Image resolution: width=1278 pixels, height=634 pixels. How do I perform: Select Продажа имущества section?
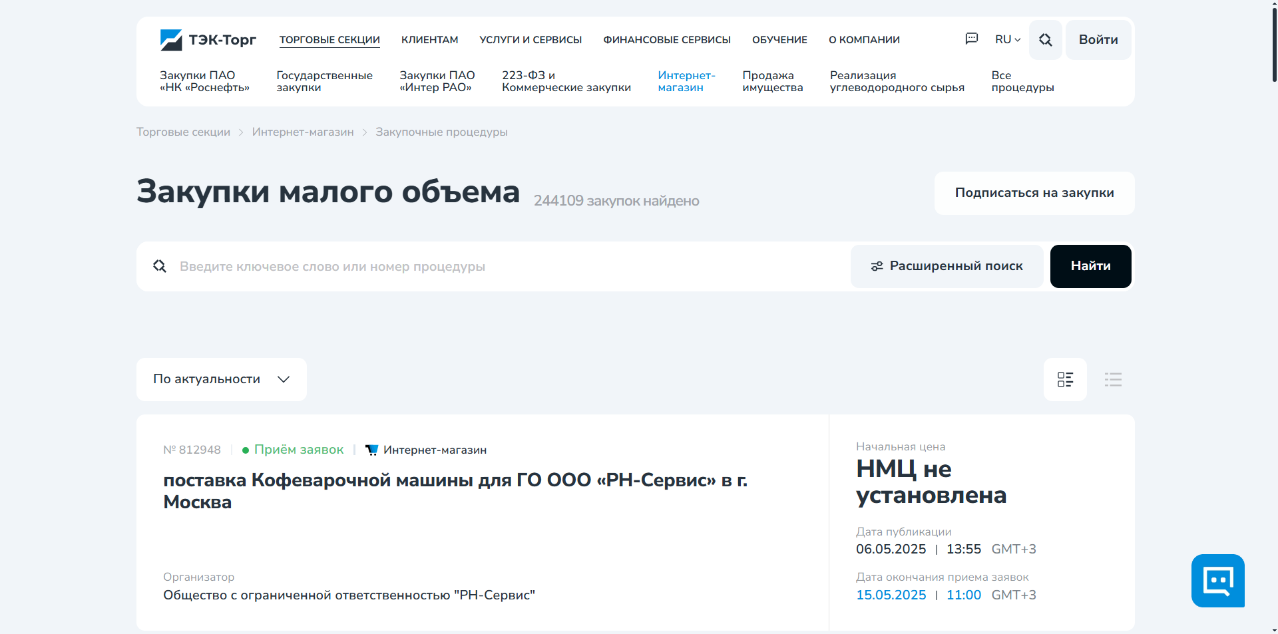click(x=773, y=81)
